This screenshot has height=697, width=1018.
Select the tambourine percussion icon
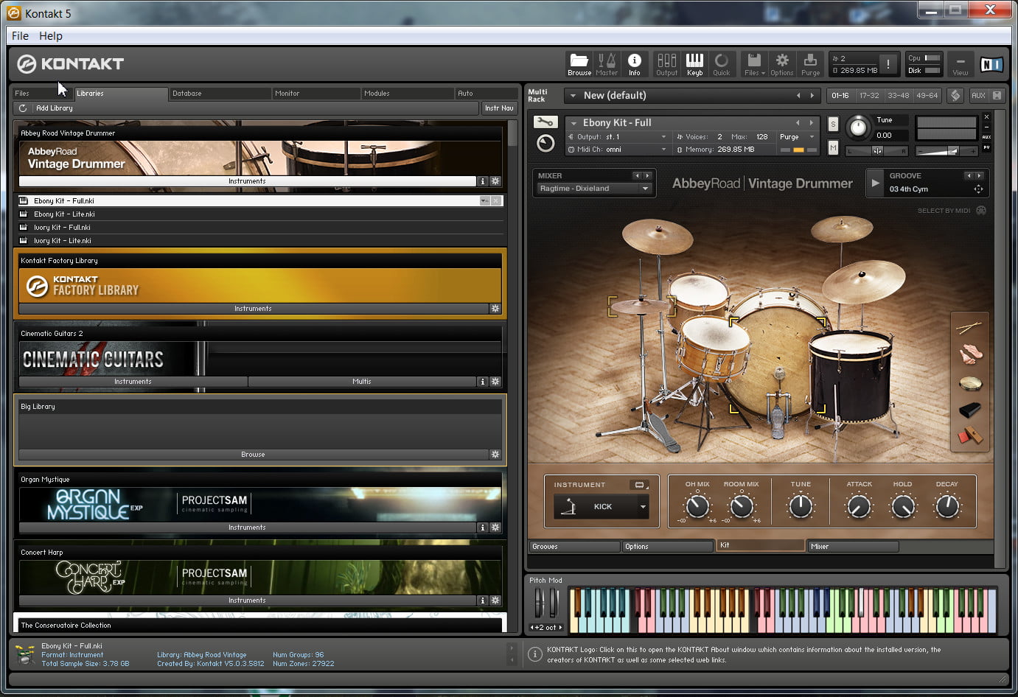tap(970, 382)
